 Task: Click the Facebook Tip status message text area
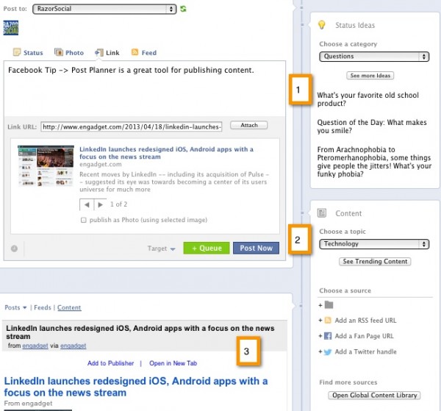tap(145, 88)
